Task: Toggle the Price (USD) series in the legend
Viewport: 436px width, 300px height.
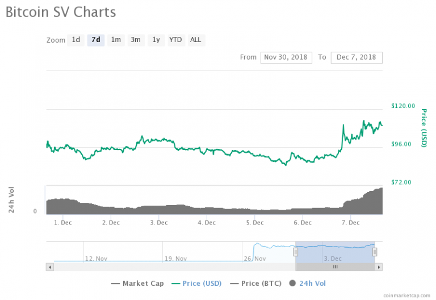Action: (196, 284)
